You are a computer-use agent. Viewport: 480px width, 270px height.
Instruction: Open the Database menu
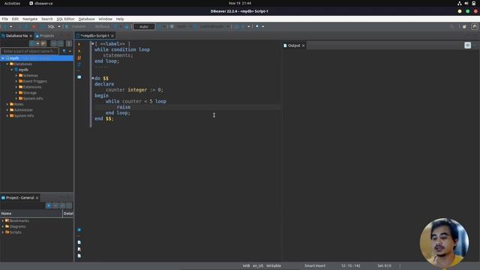(87, 19)
